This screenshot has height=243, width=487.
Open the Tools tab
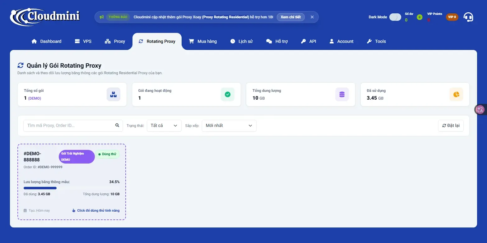[376, 41]
